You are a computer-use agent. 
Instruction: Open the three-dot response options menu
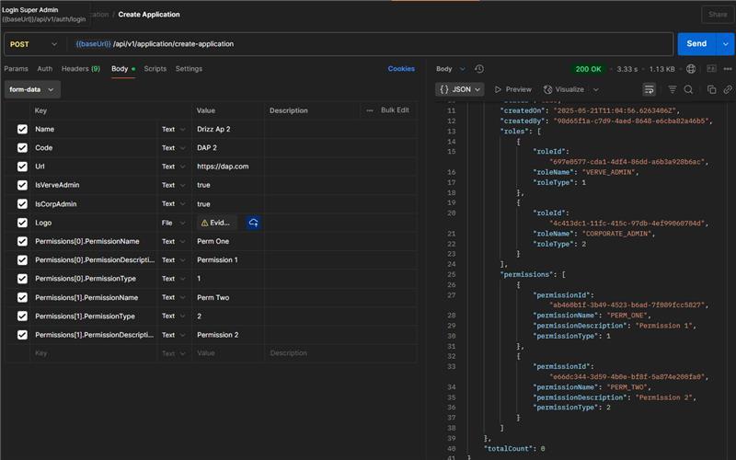tap(728, 69)
